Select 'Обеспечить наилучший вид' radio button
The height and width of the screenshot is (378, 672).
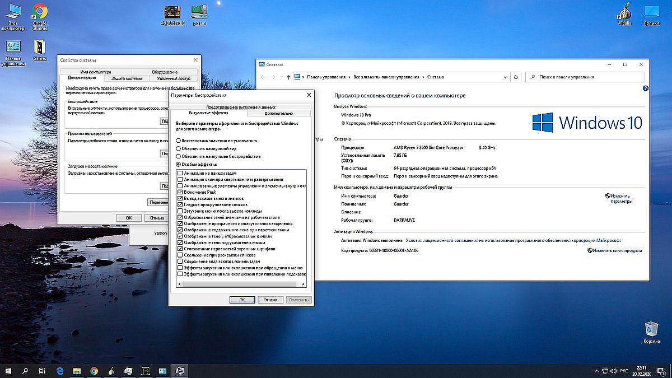[x=179, y=148]
